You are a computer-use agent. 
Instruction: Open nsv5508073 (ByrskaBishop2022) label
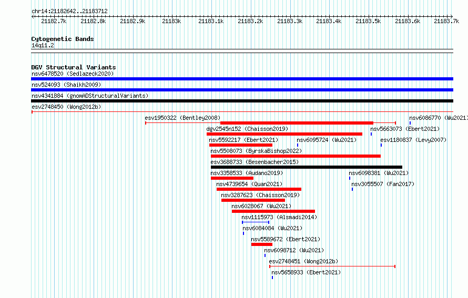[x=256, y=151]
